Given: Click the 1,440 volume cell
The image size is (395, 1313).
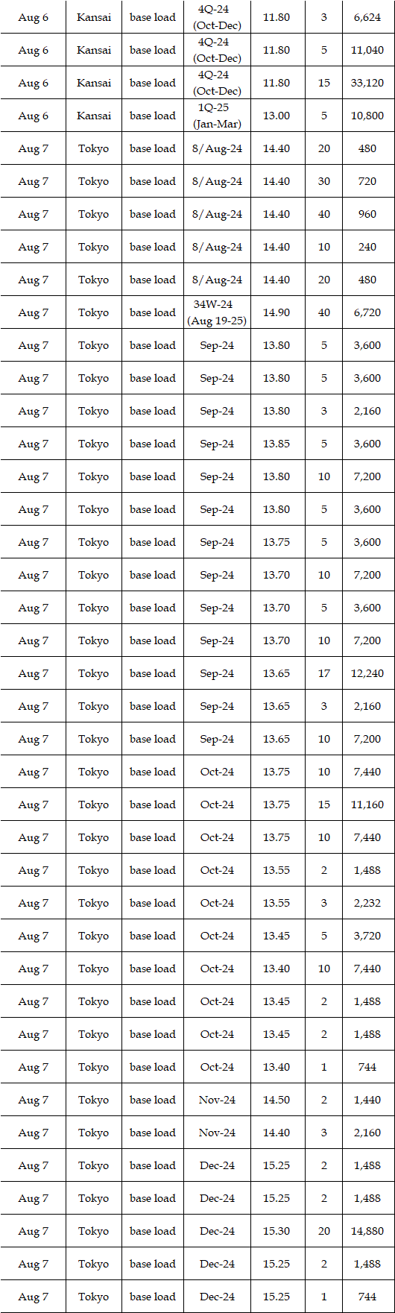Looking at the screenshot, I should (x=368, y=1100).
